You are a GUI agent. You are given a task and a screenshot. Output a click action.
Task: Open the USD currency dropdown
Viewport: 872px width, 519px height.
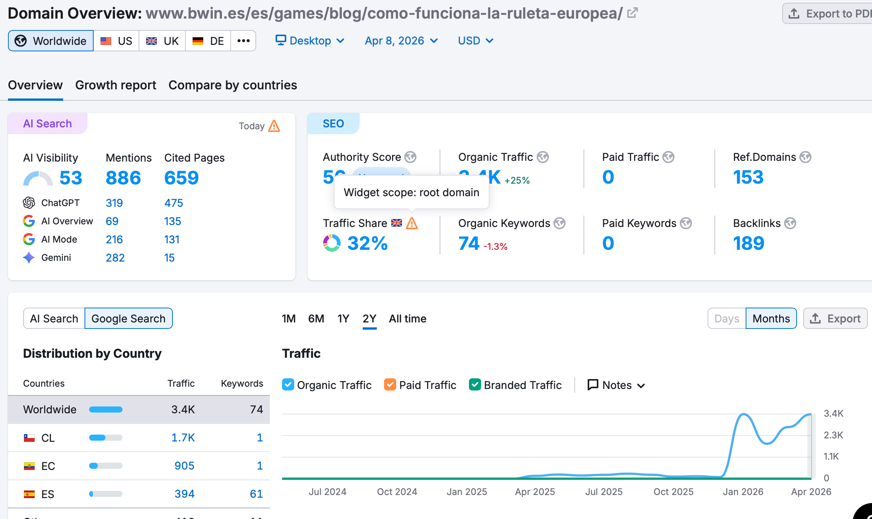point(475,41)
